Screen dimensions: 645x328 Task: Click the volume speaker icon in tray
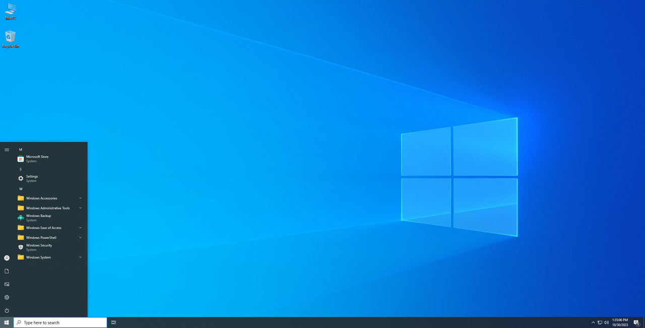606,322
